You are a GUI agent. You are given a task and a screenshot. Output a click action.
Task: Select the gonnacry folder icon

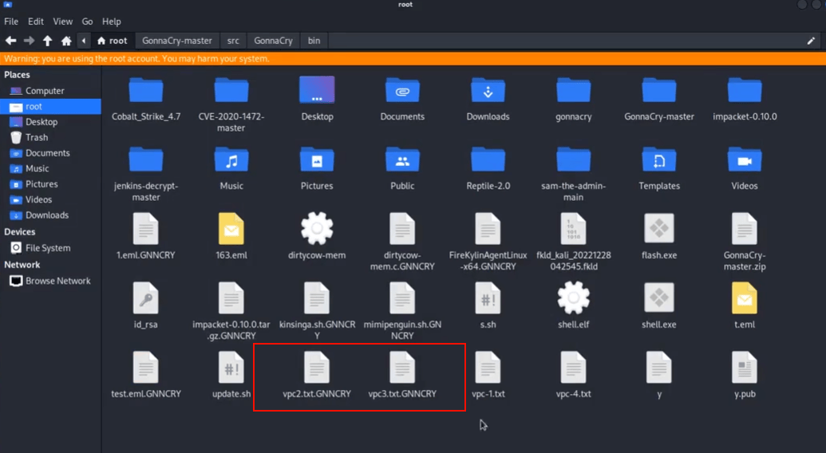(x=574, y=90)
